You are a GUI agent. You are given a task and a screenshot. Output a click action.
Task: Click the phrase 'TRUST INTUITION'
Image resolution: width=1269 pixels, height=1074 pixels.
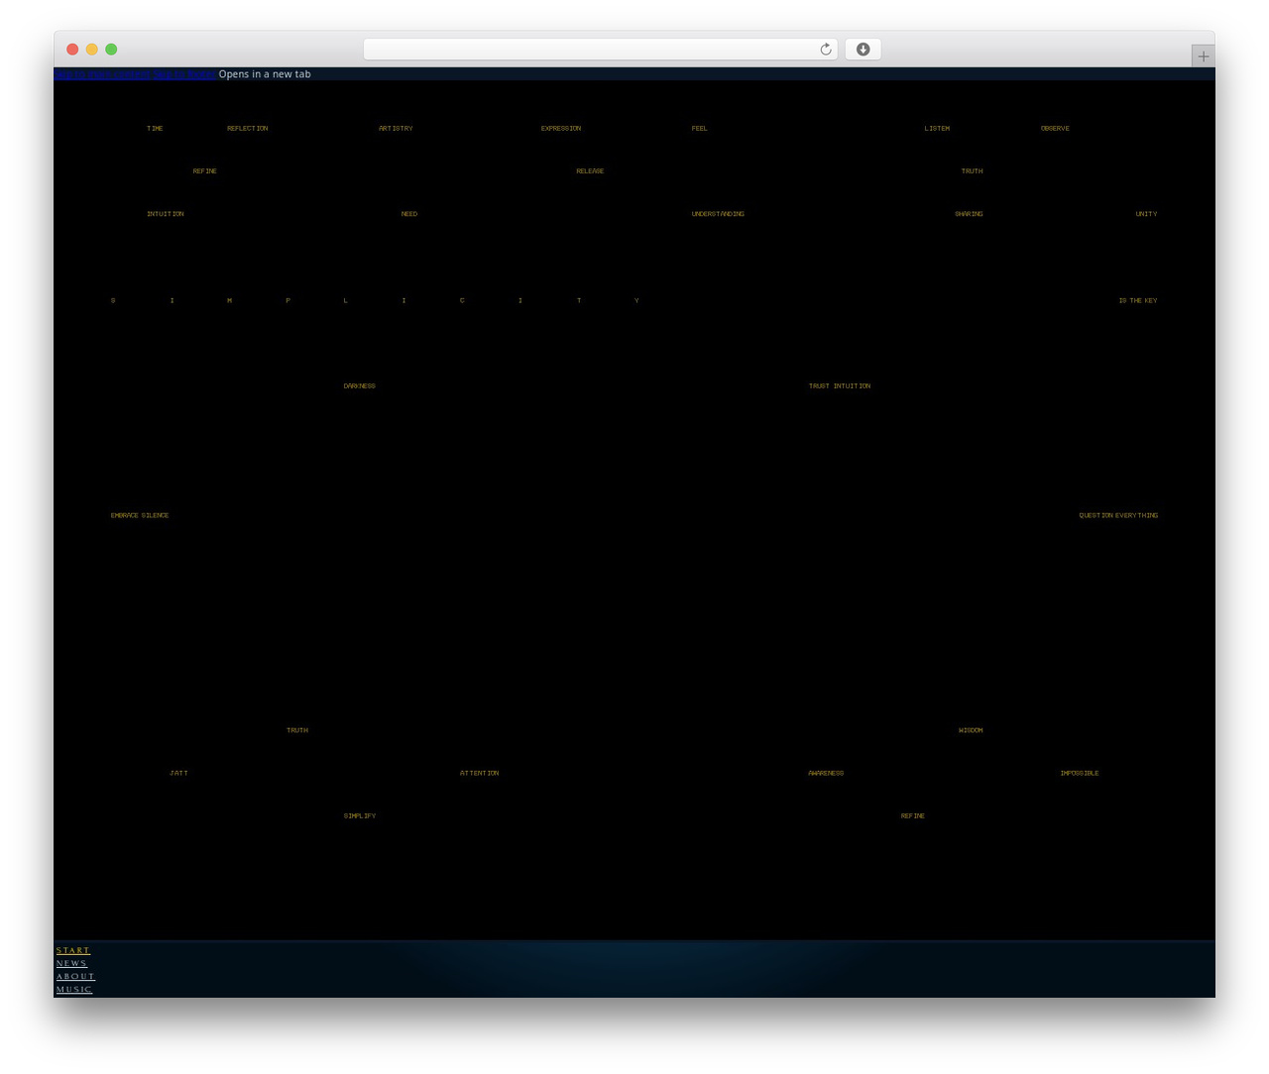840,386
